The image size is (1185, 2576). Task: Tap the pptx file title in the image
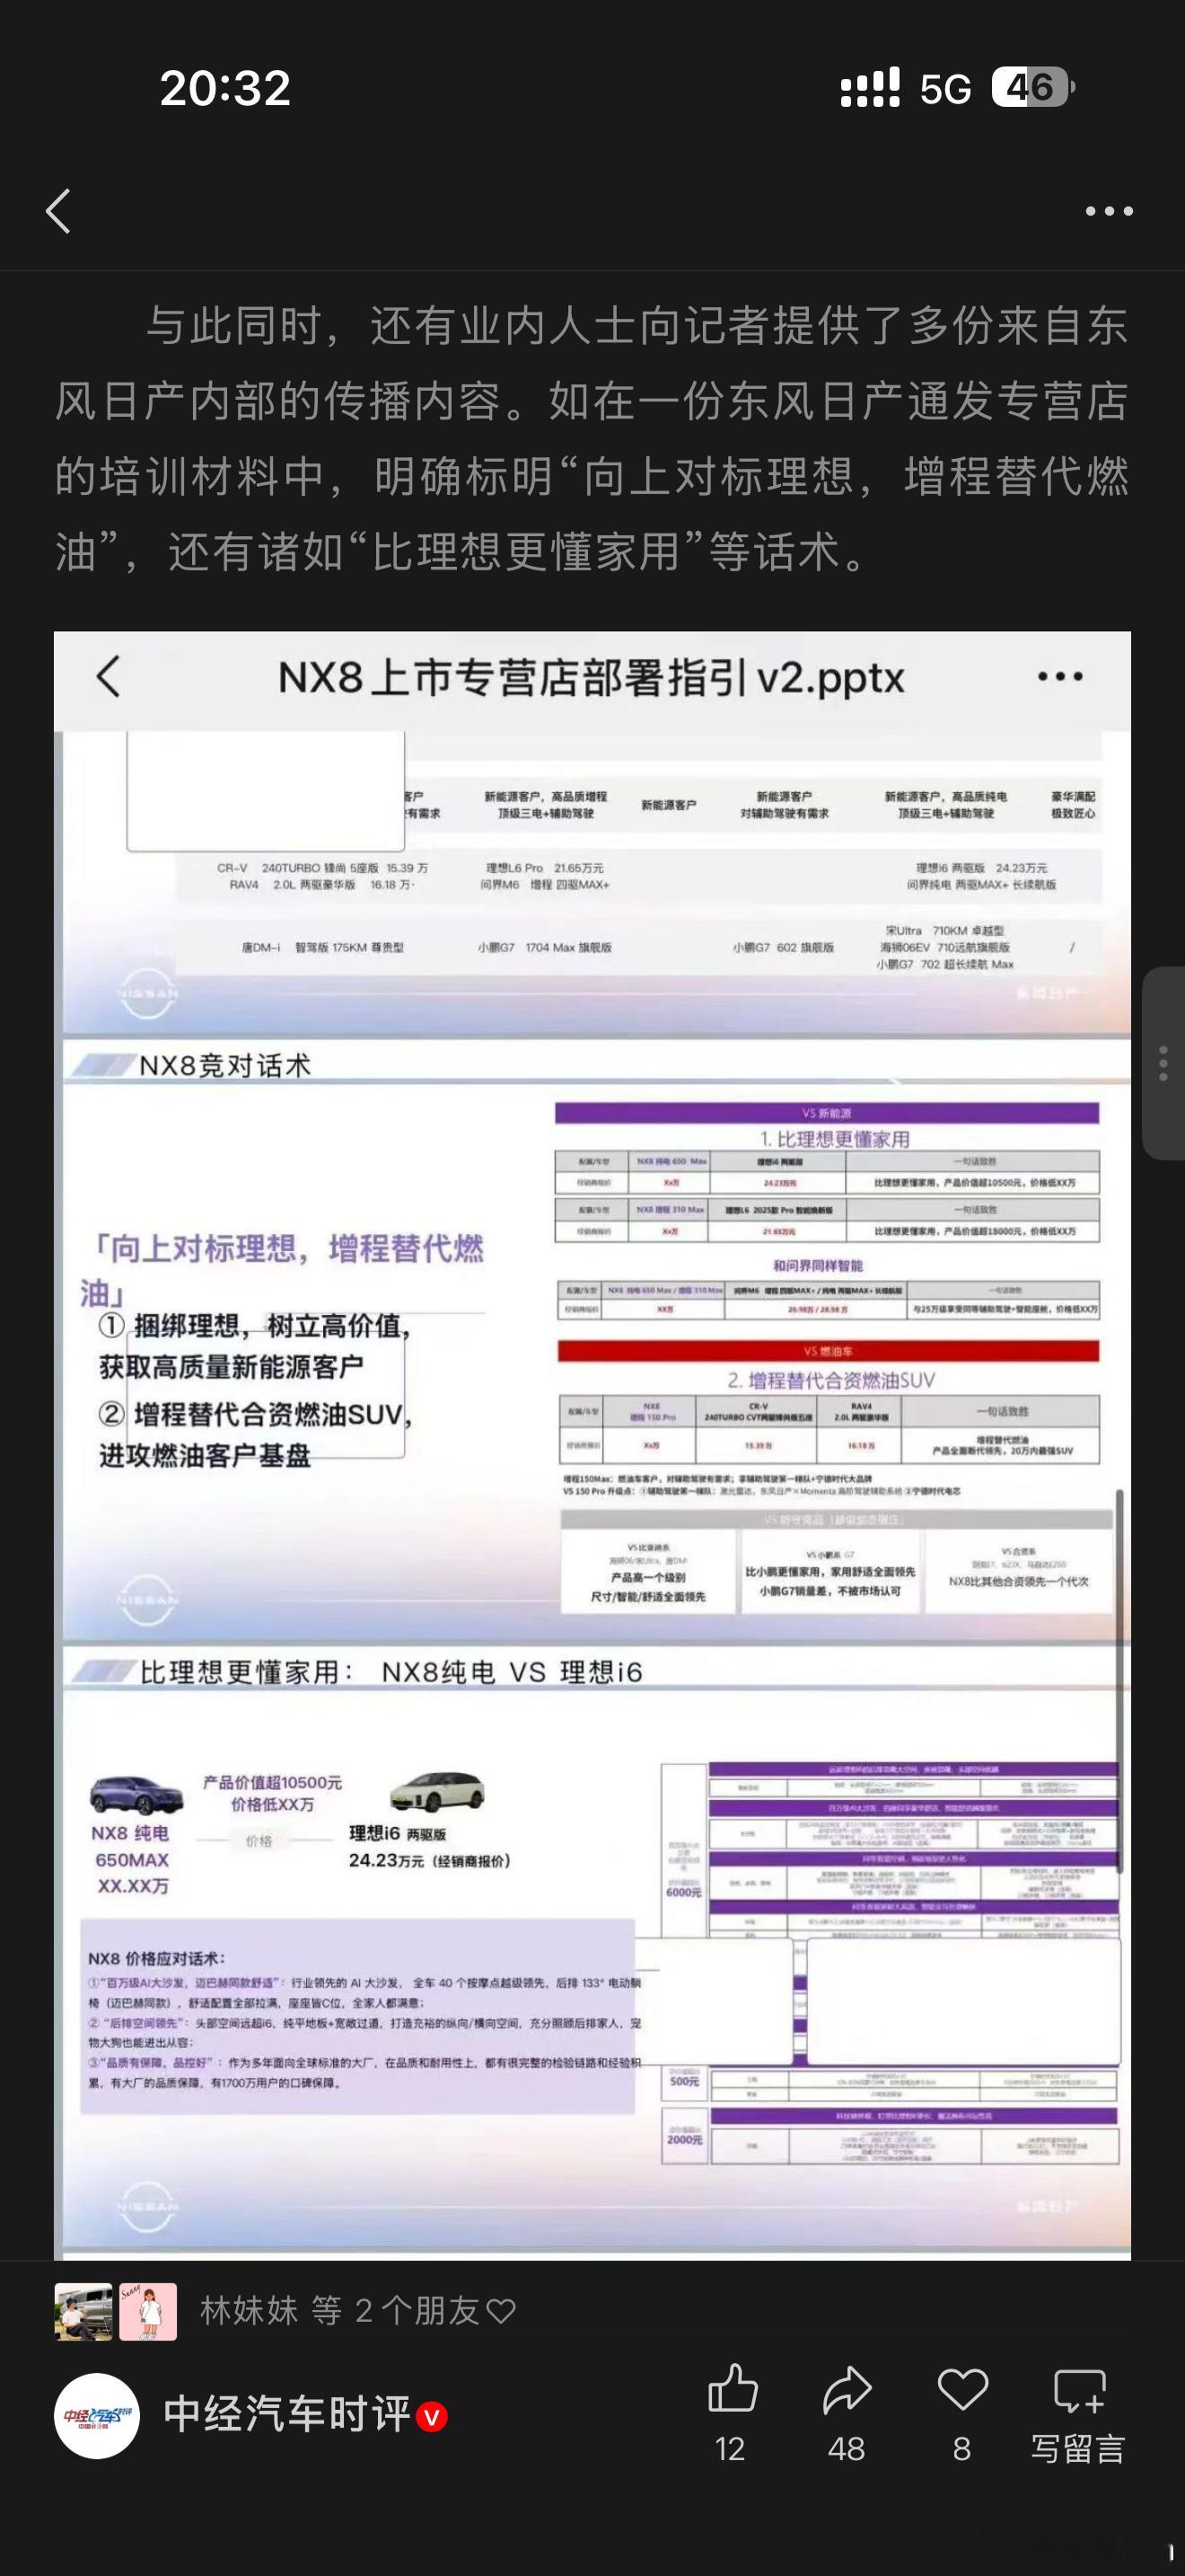pyautogui.click(x=591, y=678)
